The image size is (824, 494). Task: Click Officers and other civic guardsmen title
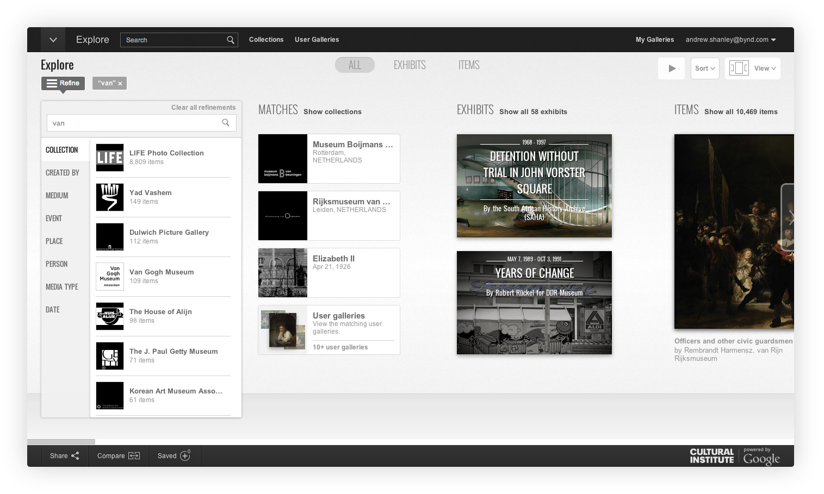point(734,341)
